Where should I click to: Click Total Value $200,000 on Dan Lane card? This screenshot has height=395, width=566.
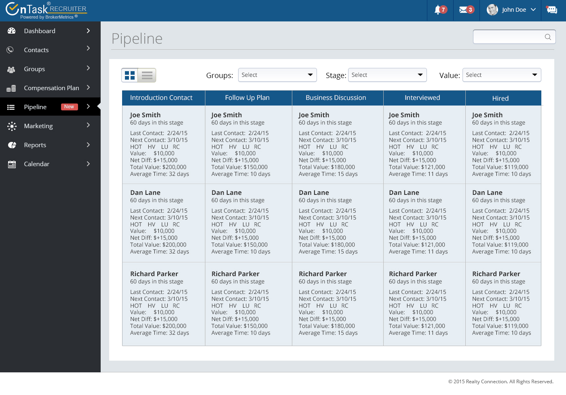coord(158,245)
